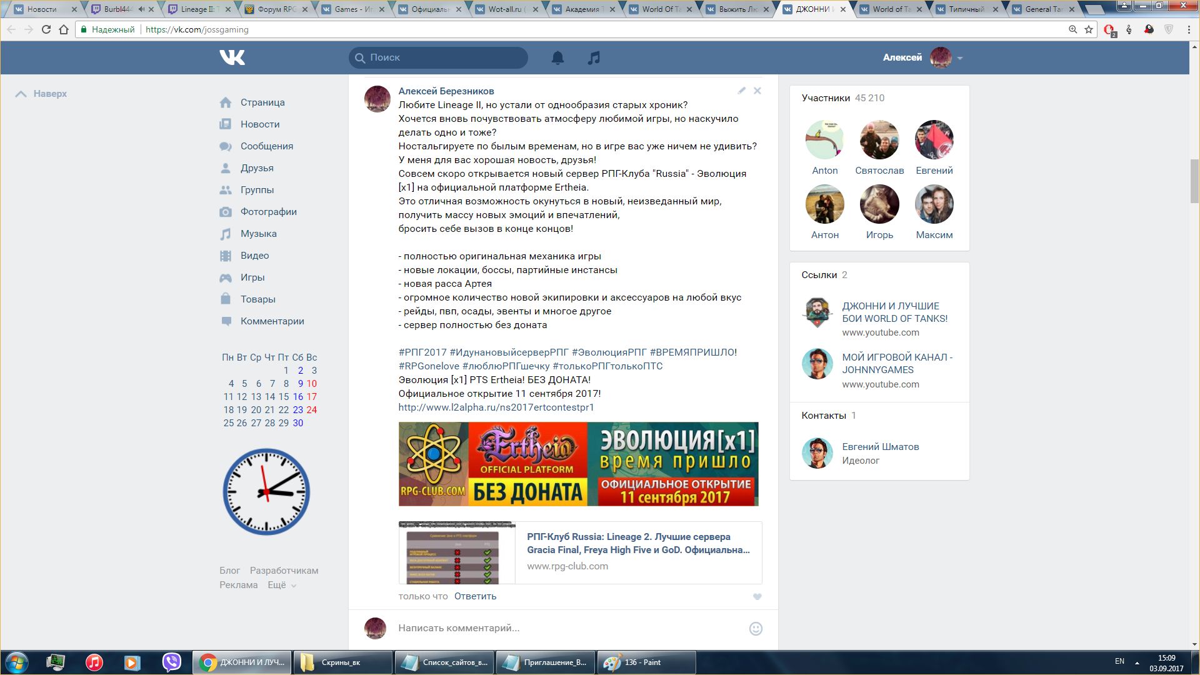
Task: Open member Евгений avatar
Action: coord(934,140)
